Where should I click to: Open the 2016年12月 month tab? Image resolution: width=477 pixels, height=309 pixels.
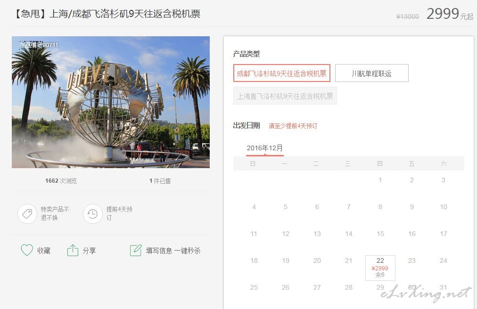coord(265,148)
